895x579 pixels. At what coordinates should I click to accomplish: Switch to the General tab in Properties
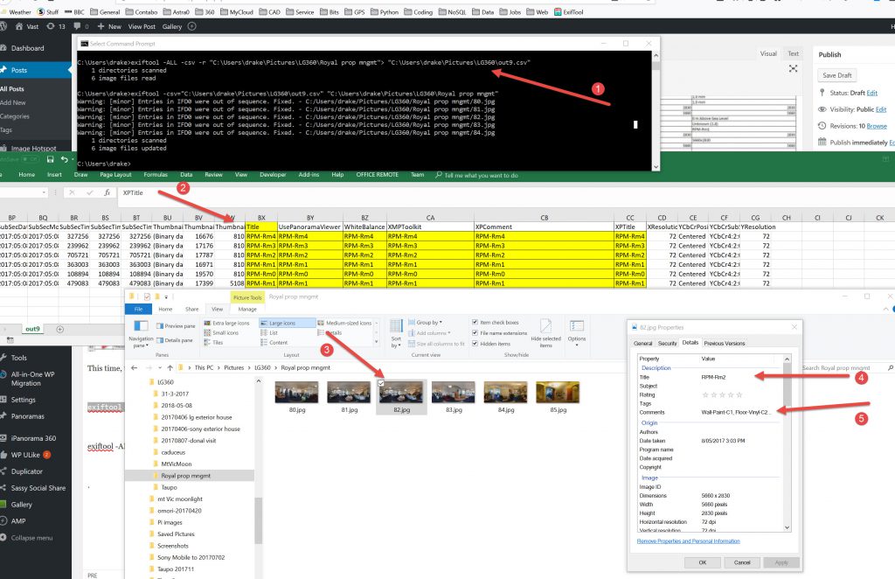(x=642, y=344)
